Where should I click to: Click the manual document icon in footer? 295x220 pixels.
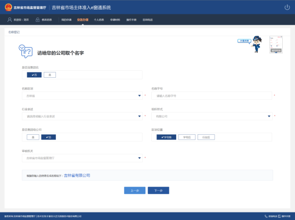click(280, 216)
